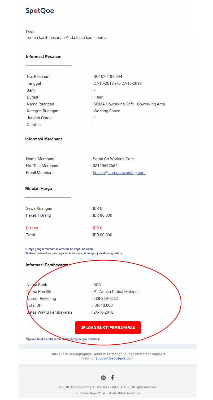Select the Email Merchant label

[x=40, y=173]
